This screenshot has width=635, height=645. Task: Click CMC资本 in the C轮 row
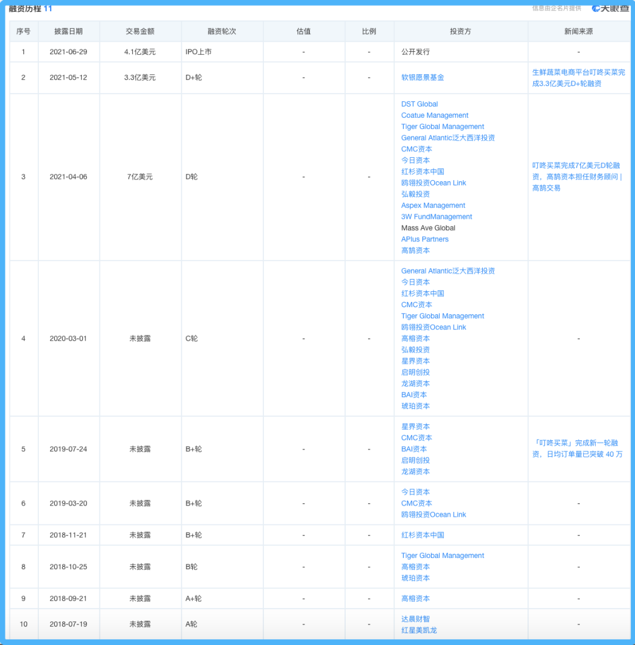[x=416, y=305]
